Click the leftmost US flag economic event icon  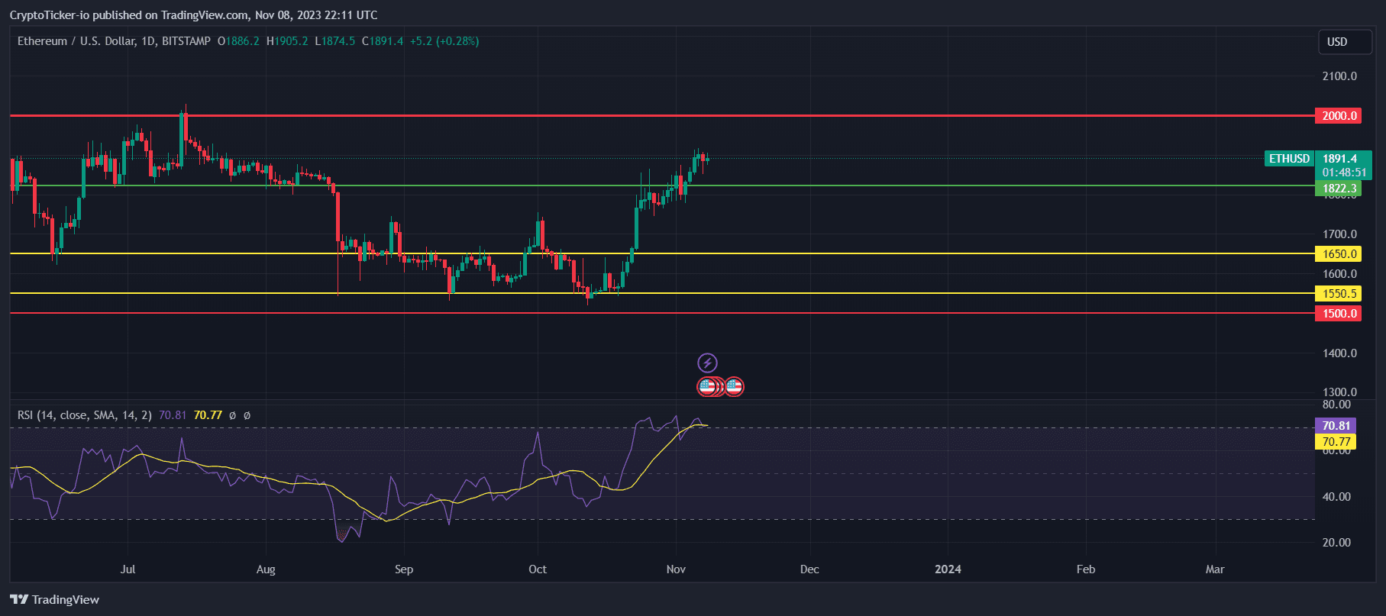pyautogui.click(x=706, y=387)
